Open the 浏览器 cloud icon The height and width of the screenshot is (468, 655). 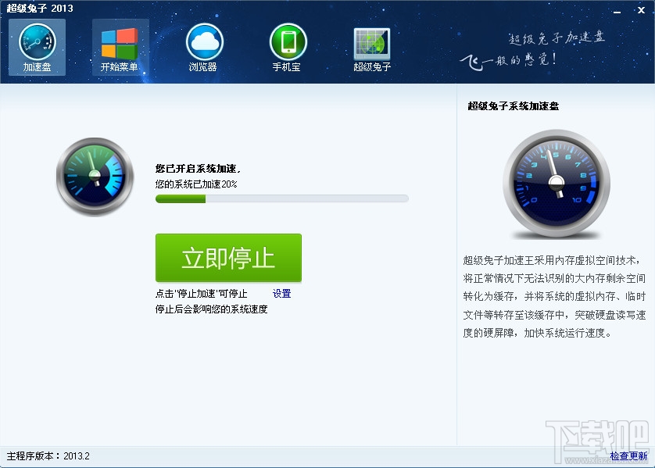(x=204, y=41)
